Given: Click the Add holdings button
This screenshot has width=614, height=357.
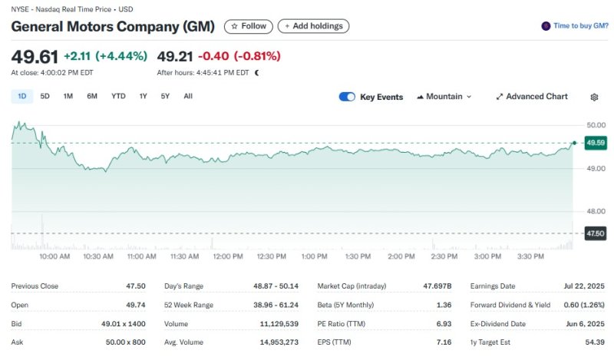Looking at the screenshot, I should click(x=313, y=26).
